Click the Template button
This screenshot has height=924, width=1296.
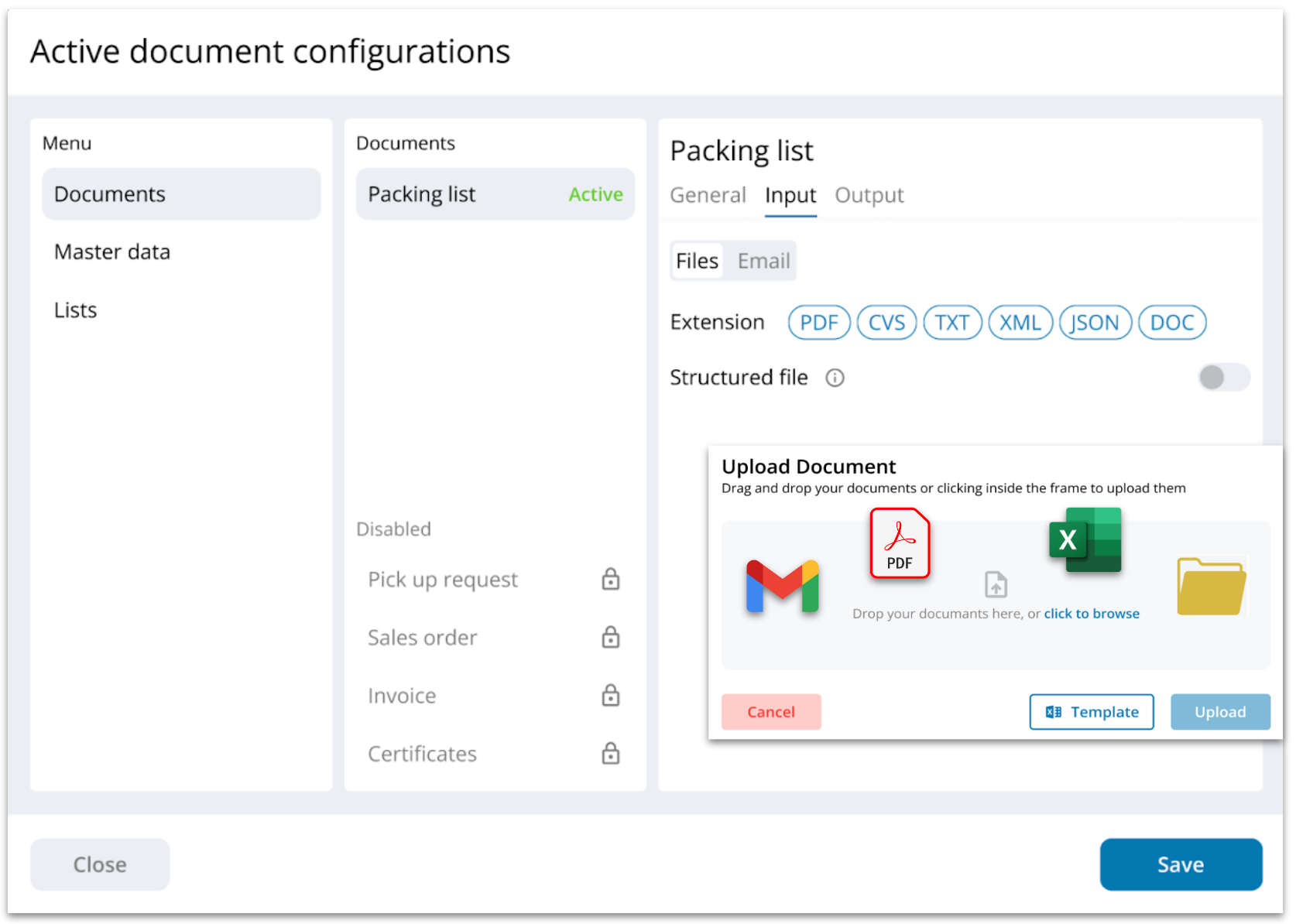pyautogui.click(x=1092, y=712)
